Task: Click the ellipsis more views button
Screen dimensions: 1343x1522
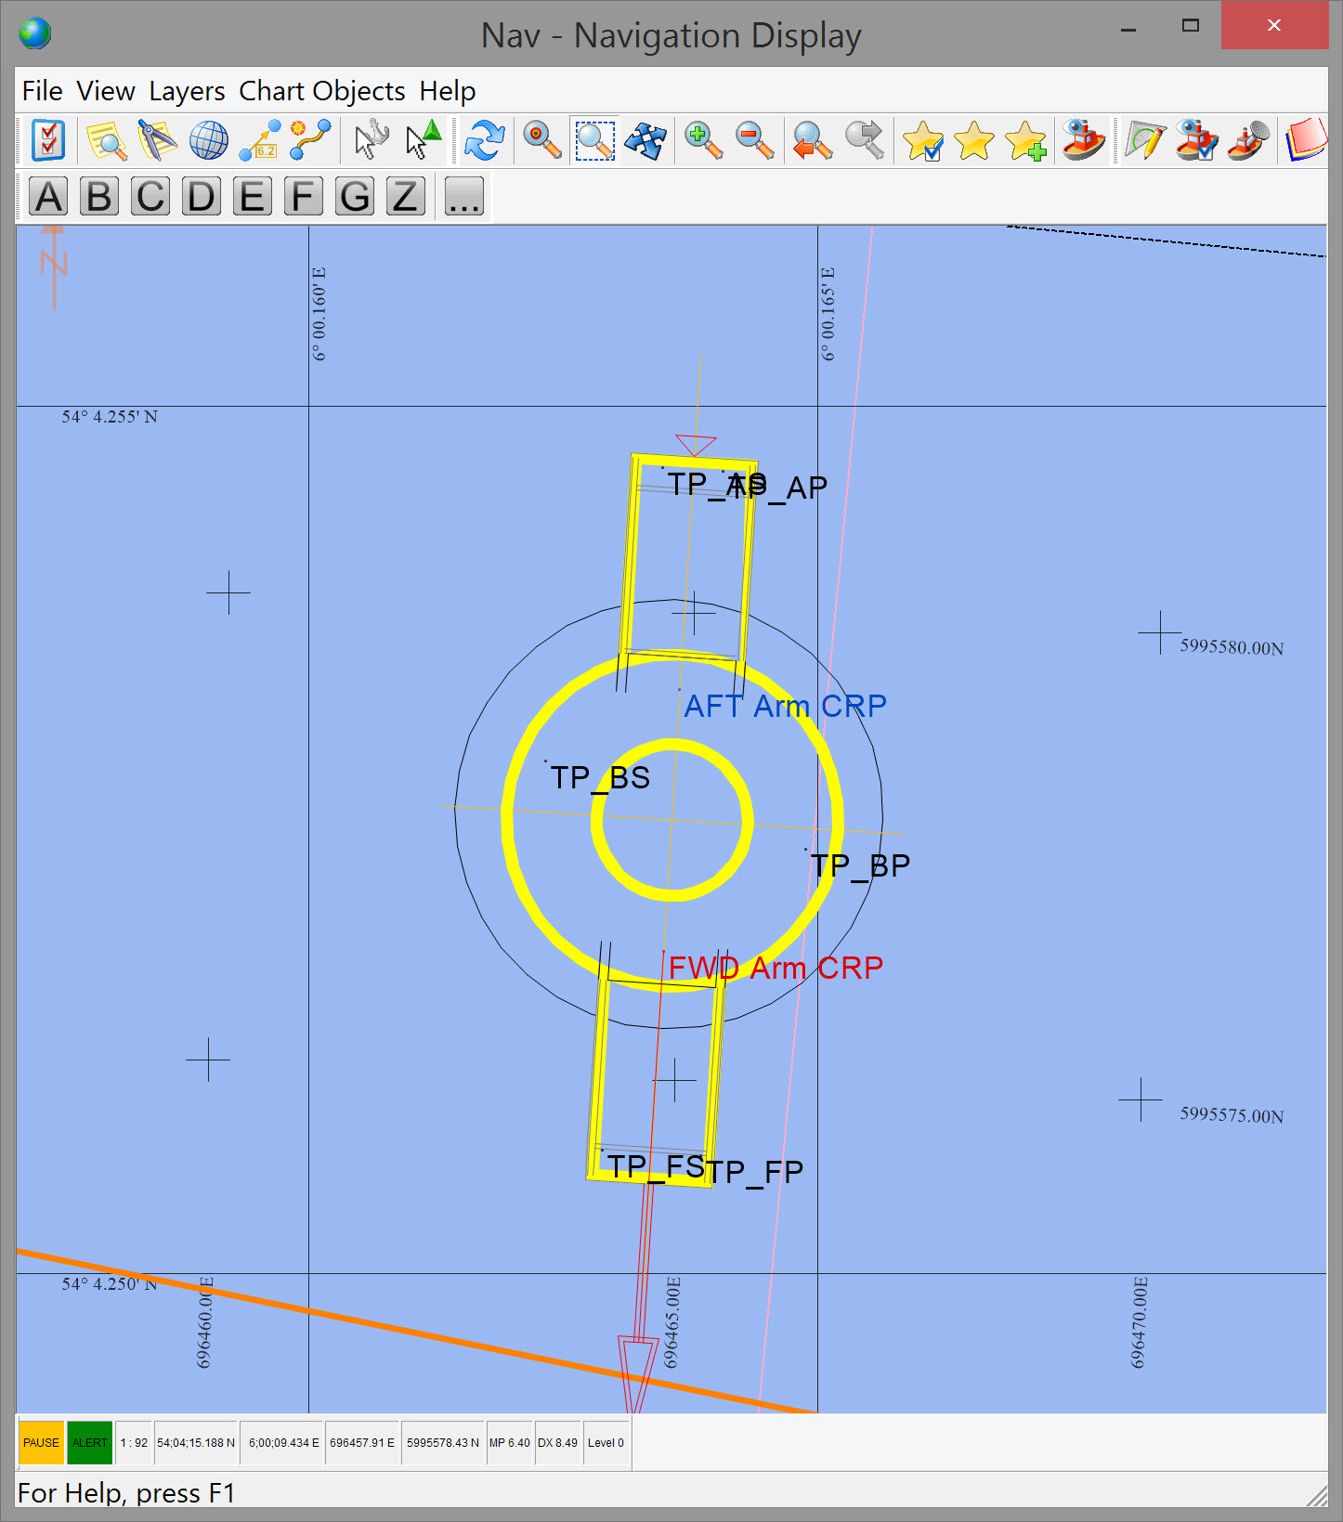Action: tap(463, 197)
